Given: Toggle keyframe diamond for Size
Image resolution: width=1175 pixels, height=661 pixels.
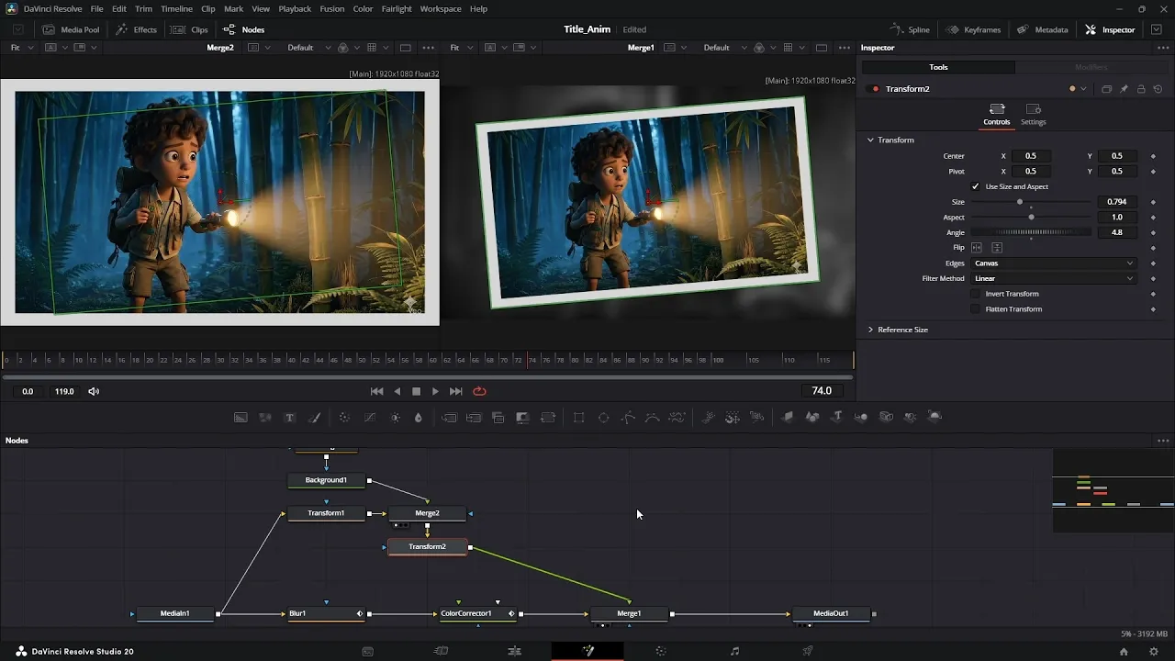Looking at the screenshot, I should point(1153,202).
